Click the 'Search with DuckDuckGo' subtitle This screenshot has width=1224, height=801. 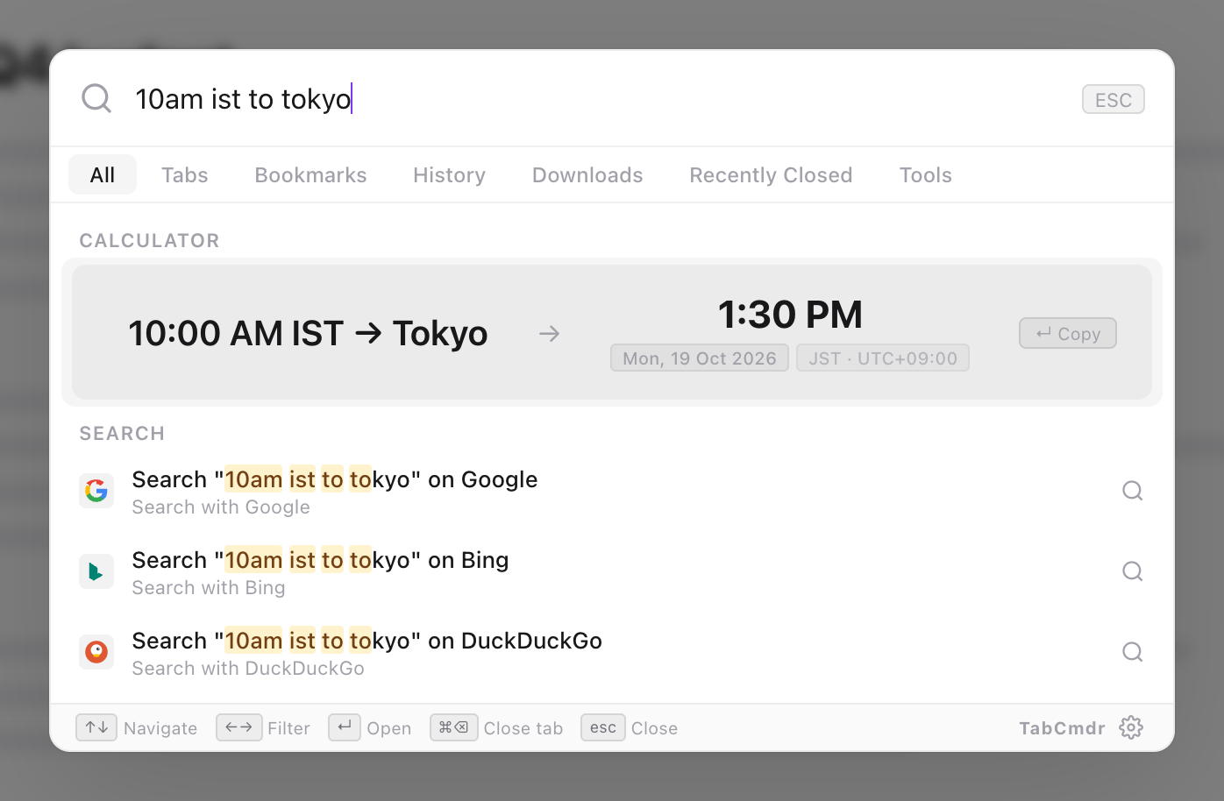point(248,669)
